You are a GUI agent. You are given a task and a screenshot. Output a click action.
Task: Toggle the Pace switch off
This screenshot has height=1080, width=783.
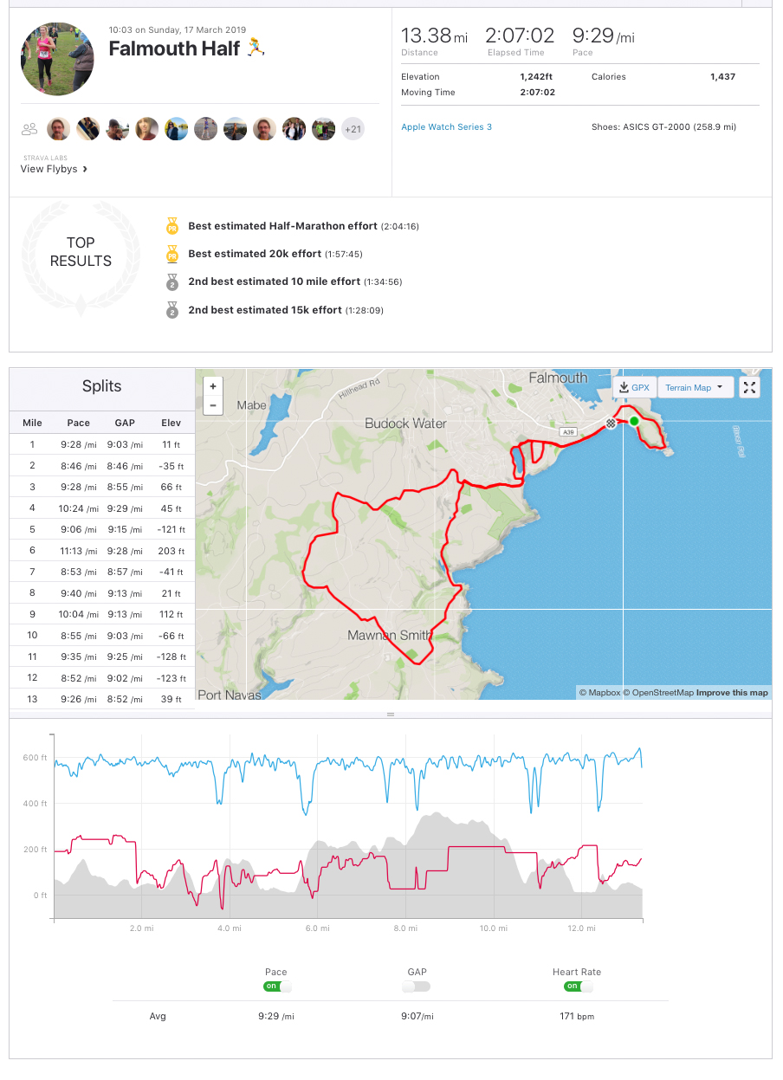(x=277, y=986)
